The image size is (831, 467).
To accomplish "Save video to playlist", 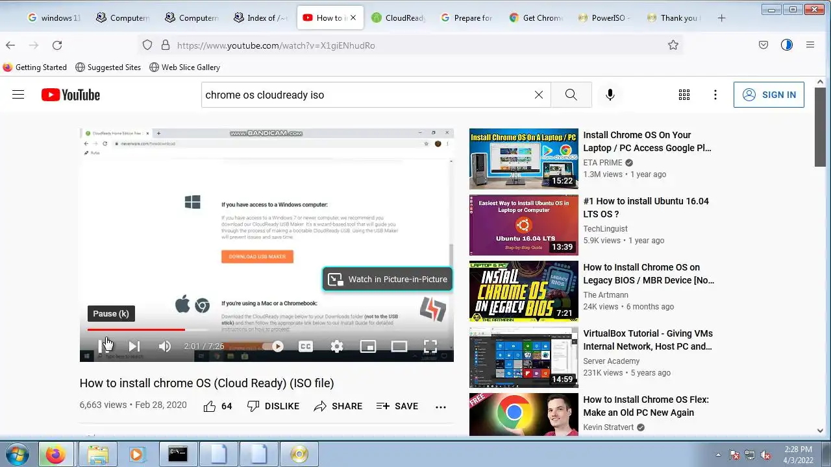I will pyautogui.click(x=397, y=406).
